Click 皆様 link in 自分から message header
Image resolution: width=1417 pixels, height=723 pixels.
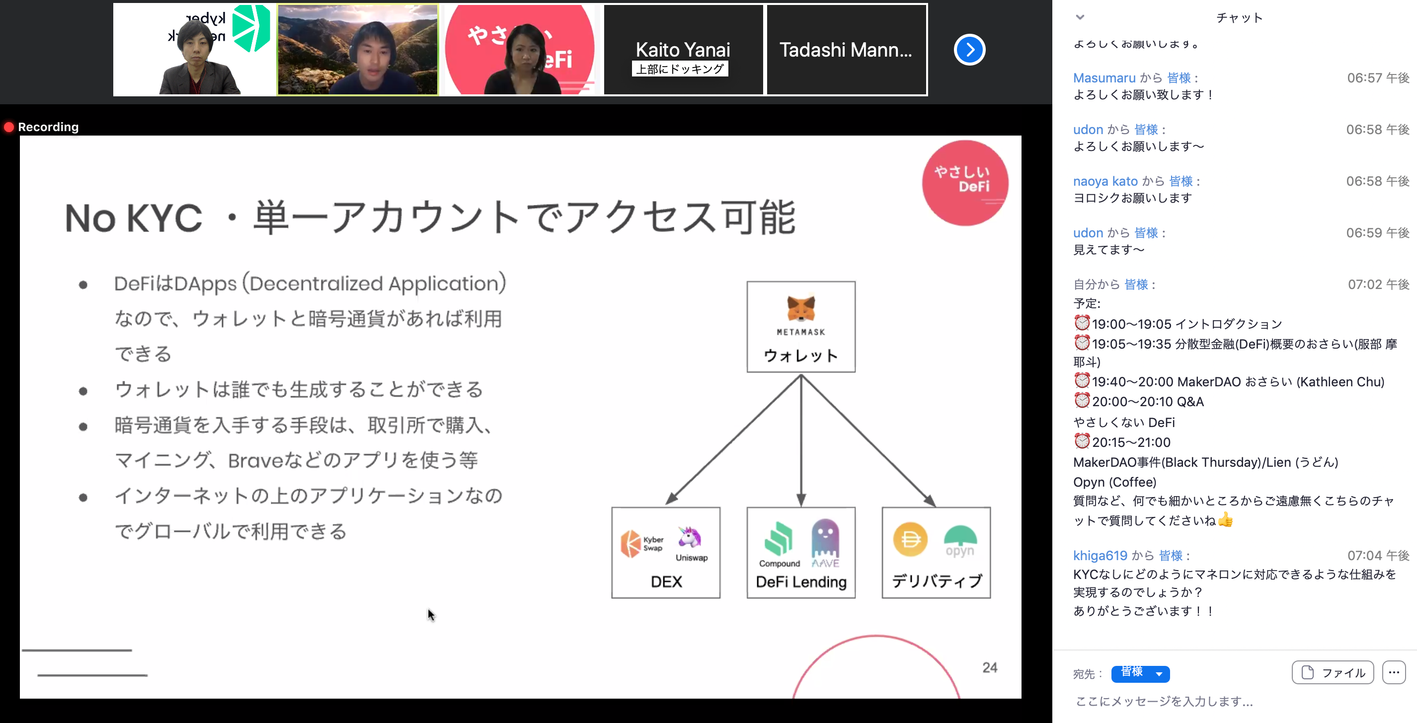(x=1136, y=285)
